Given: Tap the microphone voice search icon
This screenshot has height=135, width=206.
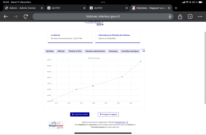Looking at the screenshot, I should (x=170, y=16).
